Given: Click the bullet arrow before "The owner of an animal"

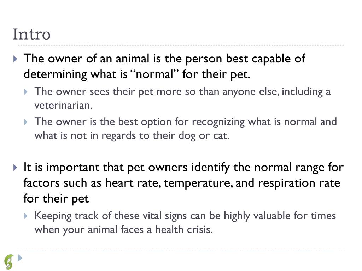Looking at the screenshot, I should tap(15, 59).
